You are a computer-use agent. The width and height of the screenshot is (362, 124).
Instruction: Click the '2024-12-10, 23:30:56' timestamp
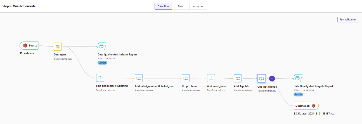tap(304, 91)
